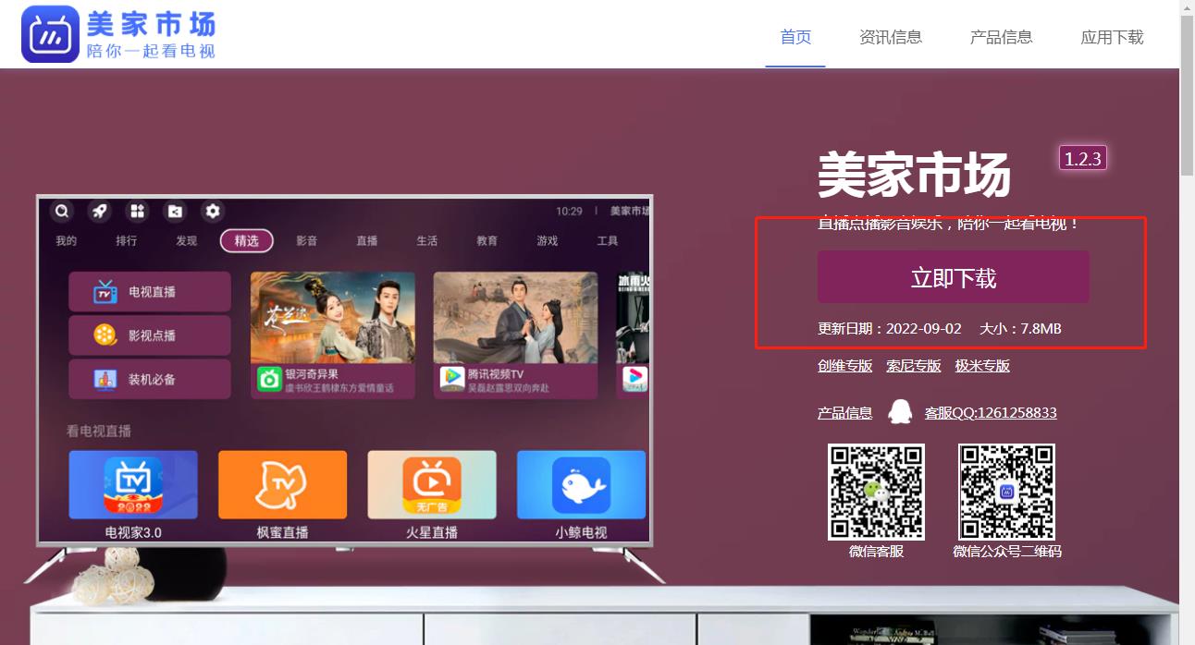
Task: Click the 立即下载 button
Action: click(953, 277)
